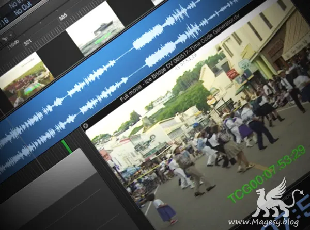The width and height of the screenshot is (310, 230).
Task: Click the 'No Out' point display
Action: 23,8
